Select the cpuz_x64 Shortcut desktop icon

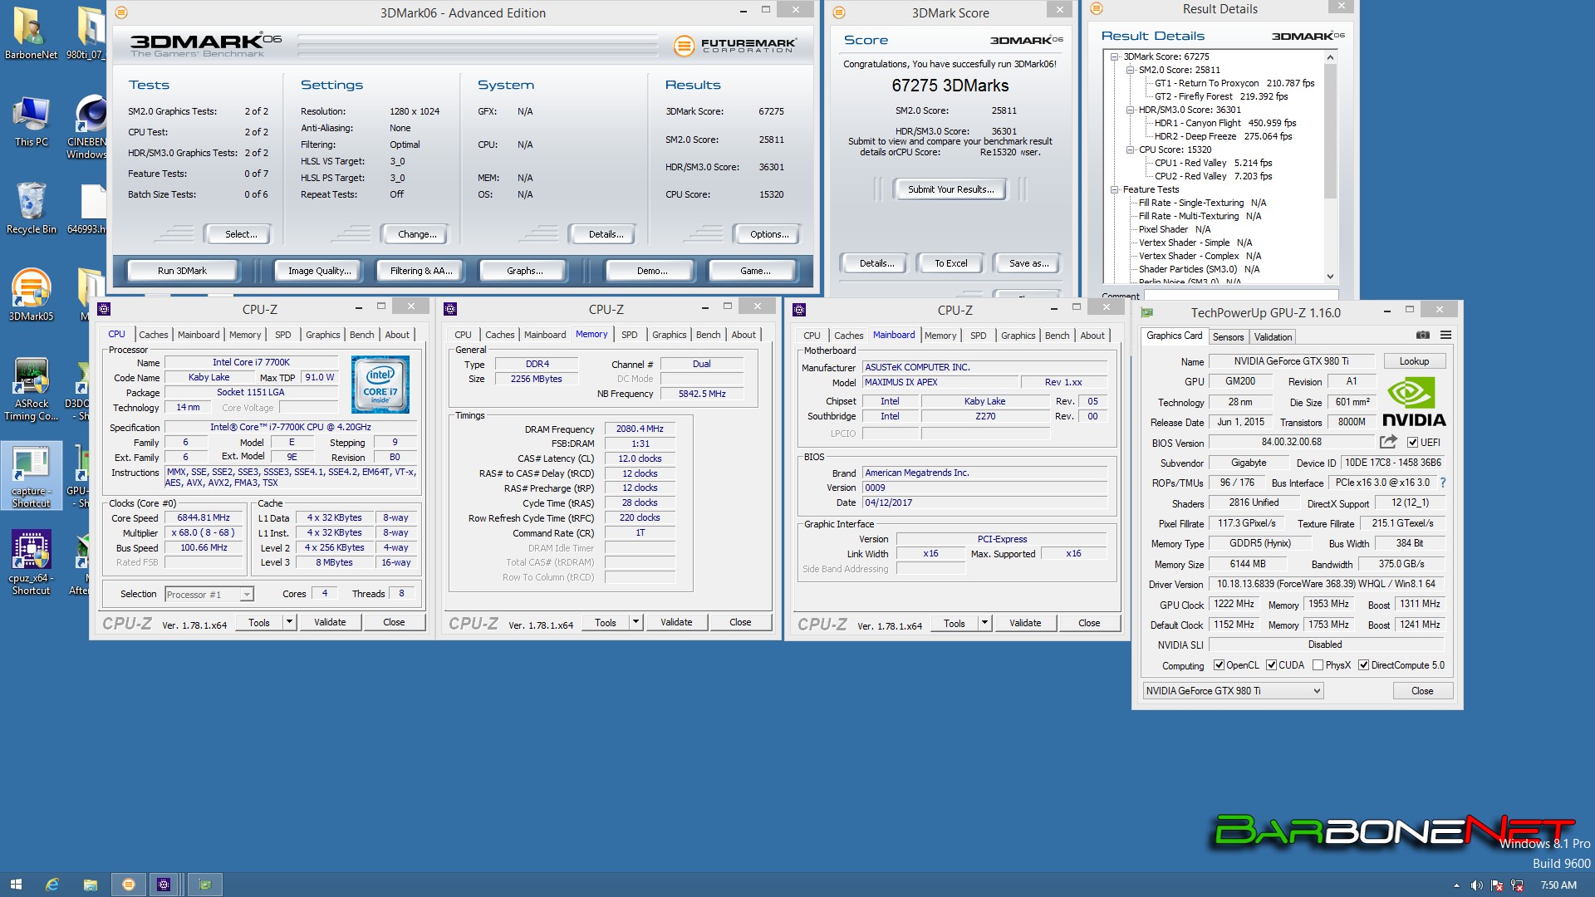(x=32, y=562)
